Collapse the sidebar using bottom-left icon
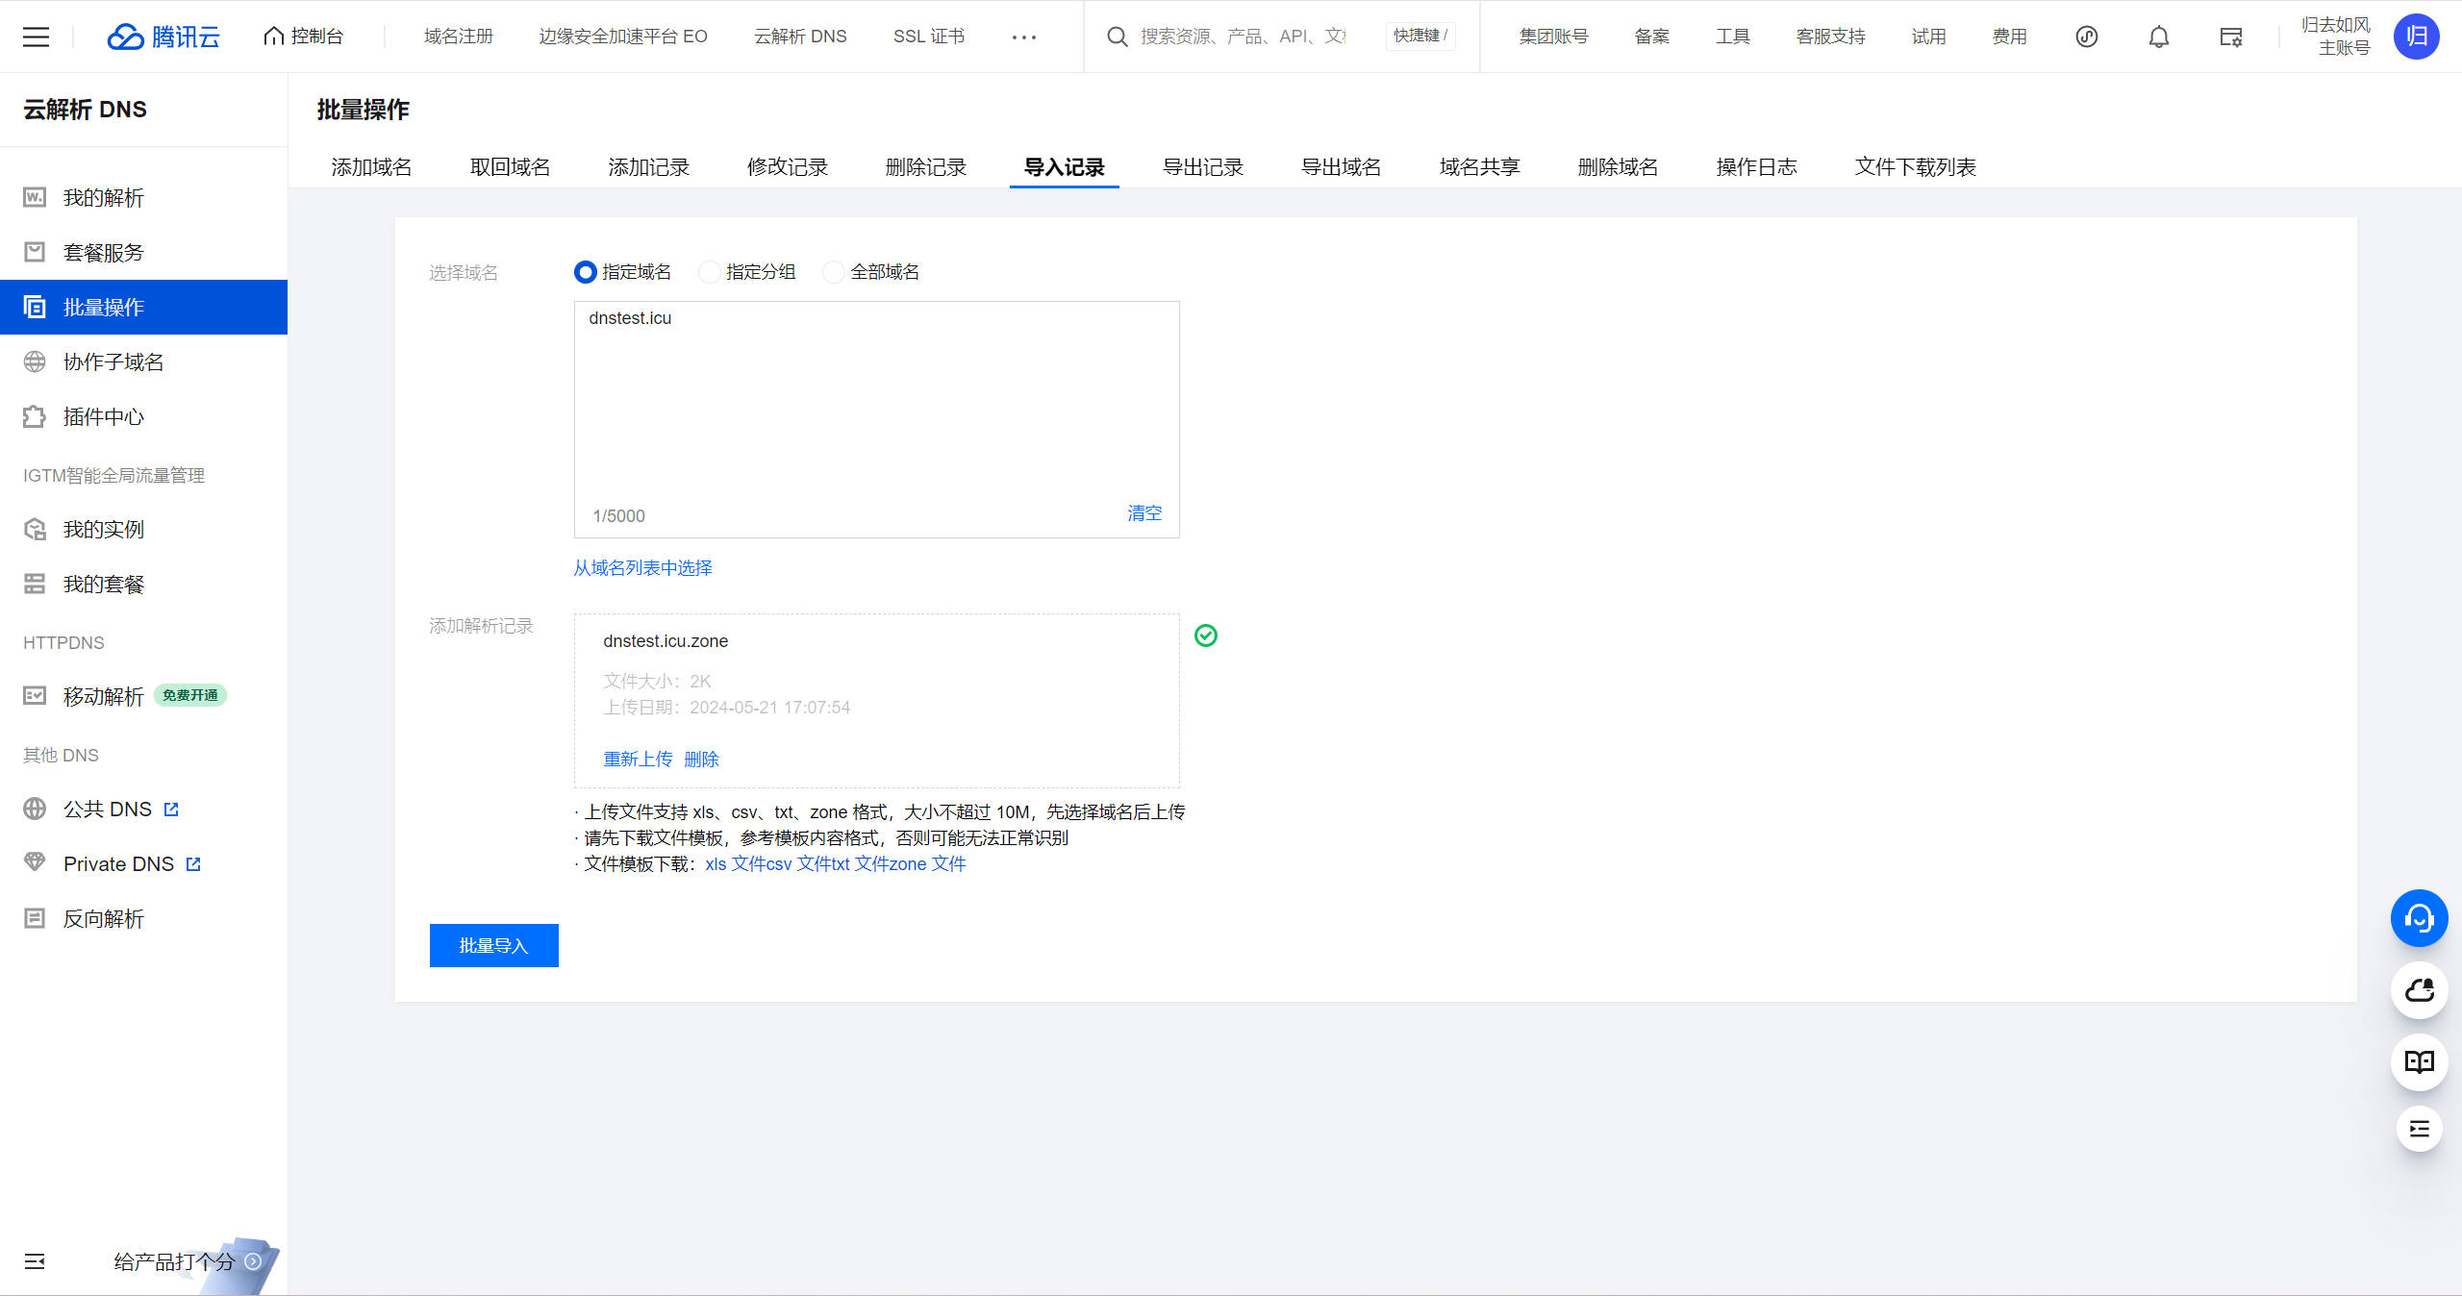This screenshot has width=2462, height=1296. [x=35, y=1261]
